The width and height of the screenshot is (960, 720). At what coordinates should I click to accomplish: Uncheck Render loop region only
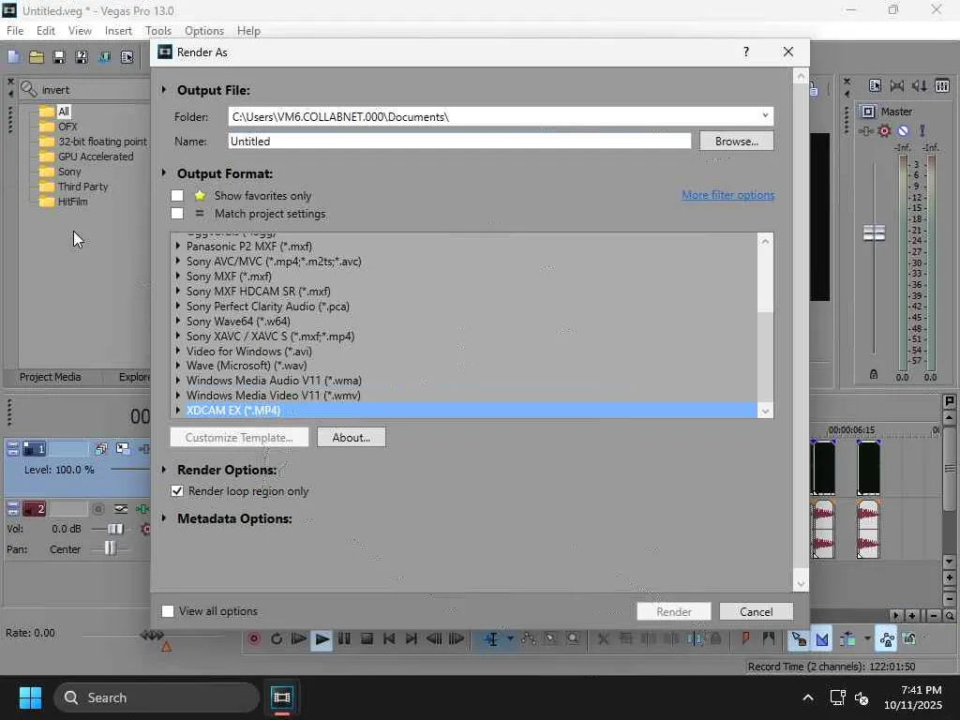point(177,491)
